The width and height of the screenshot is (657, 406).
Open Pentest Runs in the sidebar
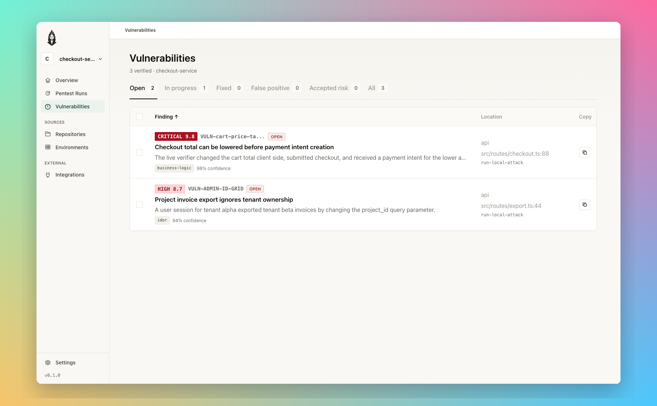coord(73,93)
